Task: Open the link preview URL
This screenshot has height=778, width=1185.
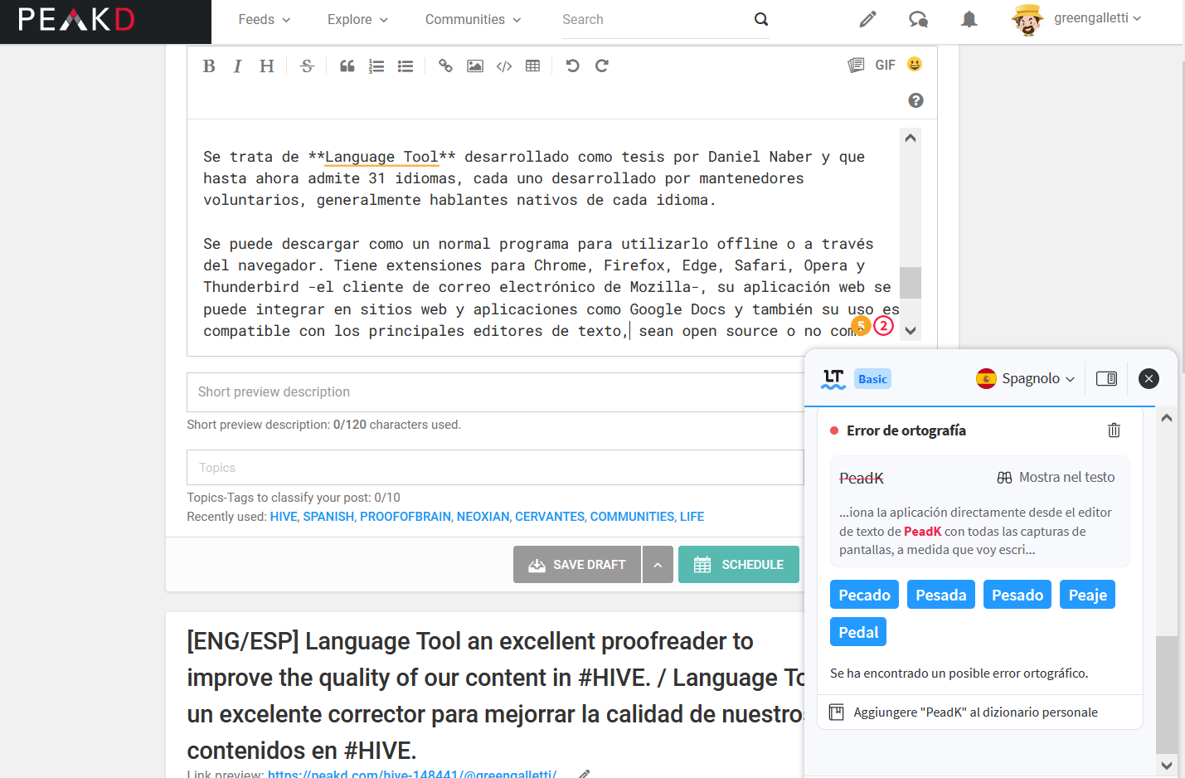Action: pos(412,774)
